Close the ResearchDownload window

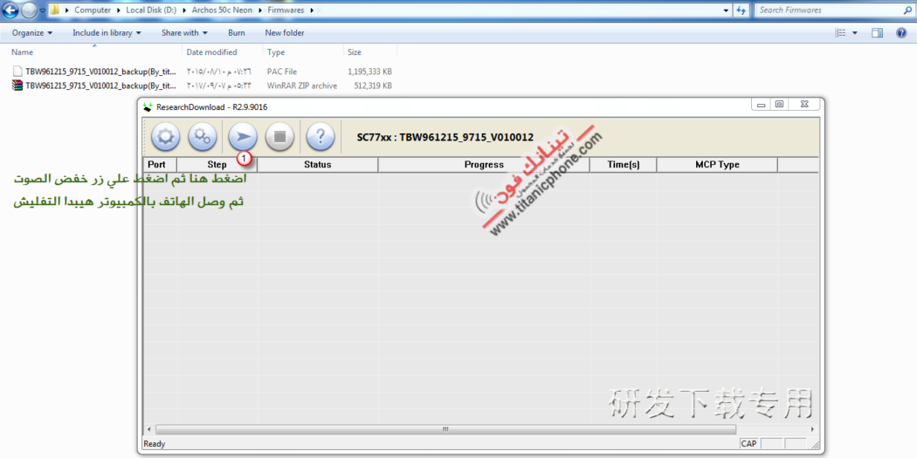[x=803, y=106]
